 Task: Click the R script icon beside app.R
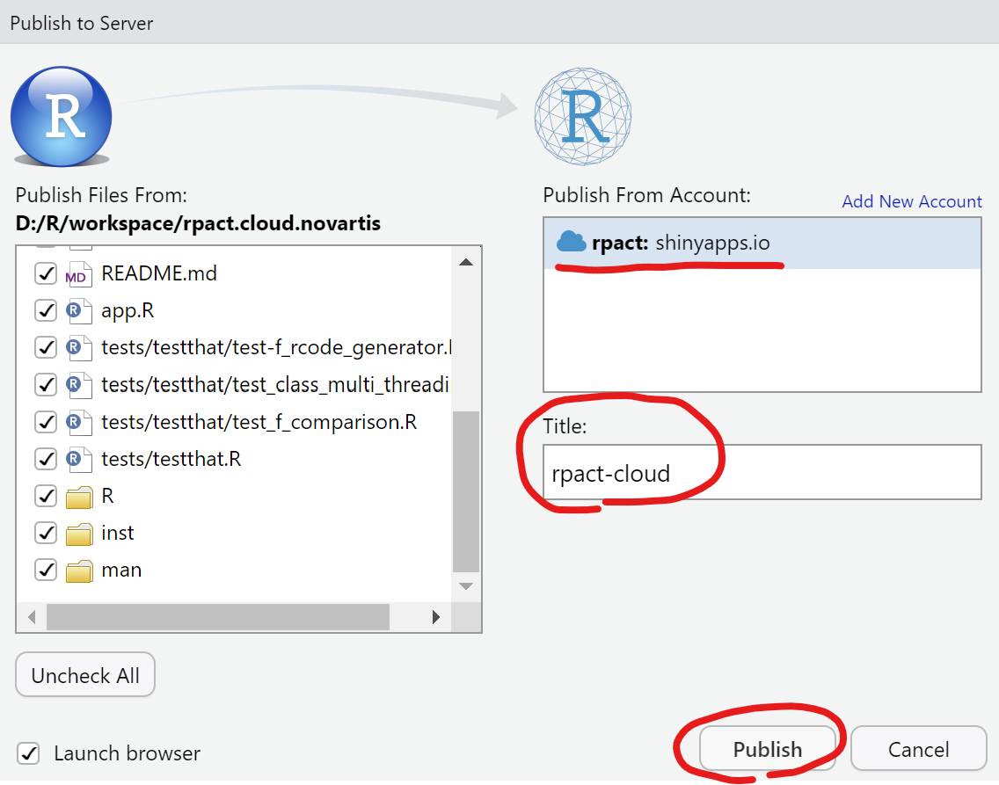tap(78, 310)
